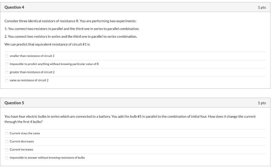Image resolution: width=271 pixels, height=168 pixels.
Task: Click the 'four electric bulbs in series' question text
Action: pyautogui.click(x=130, y=119)
